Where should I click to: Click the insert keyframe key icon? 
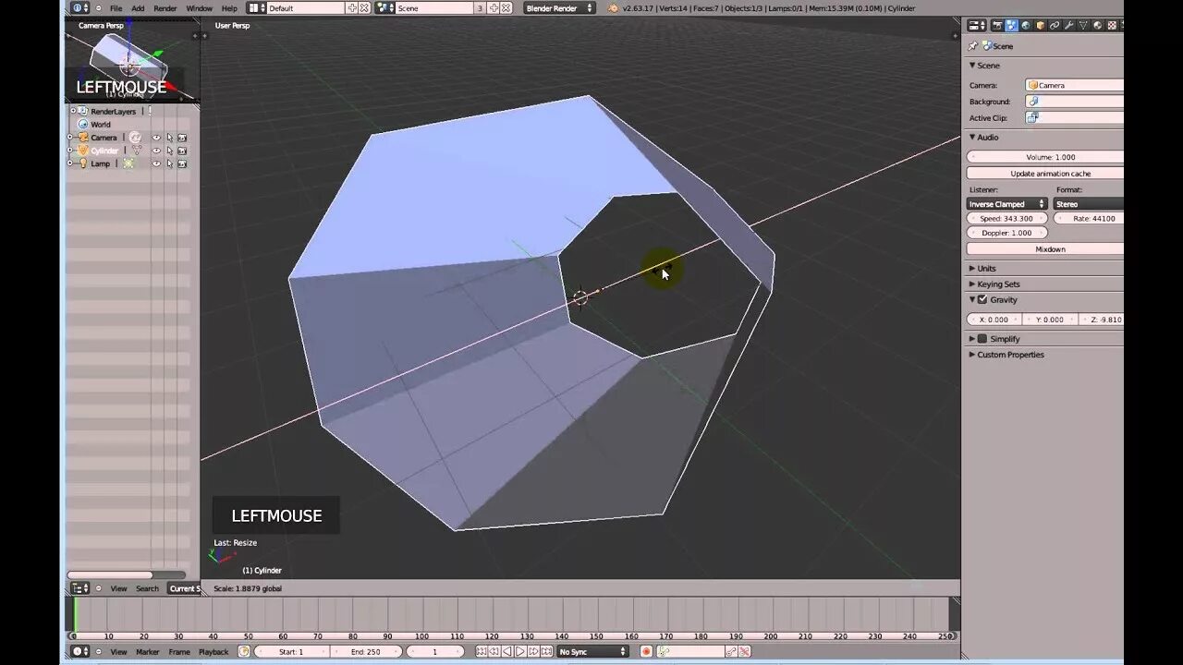[731, 651]
